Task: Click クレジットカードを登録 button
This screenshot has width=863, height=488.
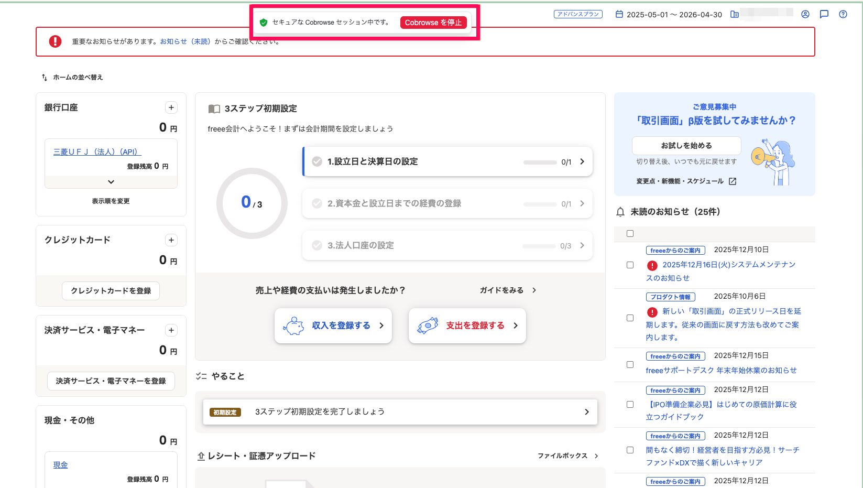Action: click(111, 291)
